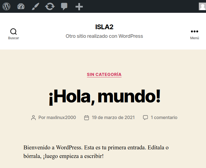Open the Menú three-dots button

pos(195,34)
